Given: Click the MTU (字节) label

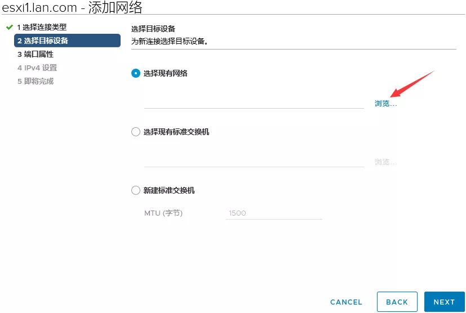Looking at the screenshot, I should point(163,213).
